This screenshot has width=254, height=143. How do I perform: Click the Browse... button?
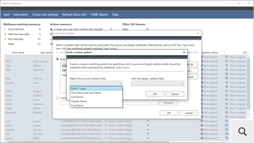[x=169, y=103]
